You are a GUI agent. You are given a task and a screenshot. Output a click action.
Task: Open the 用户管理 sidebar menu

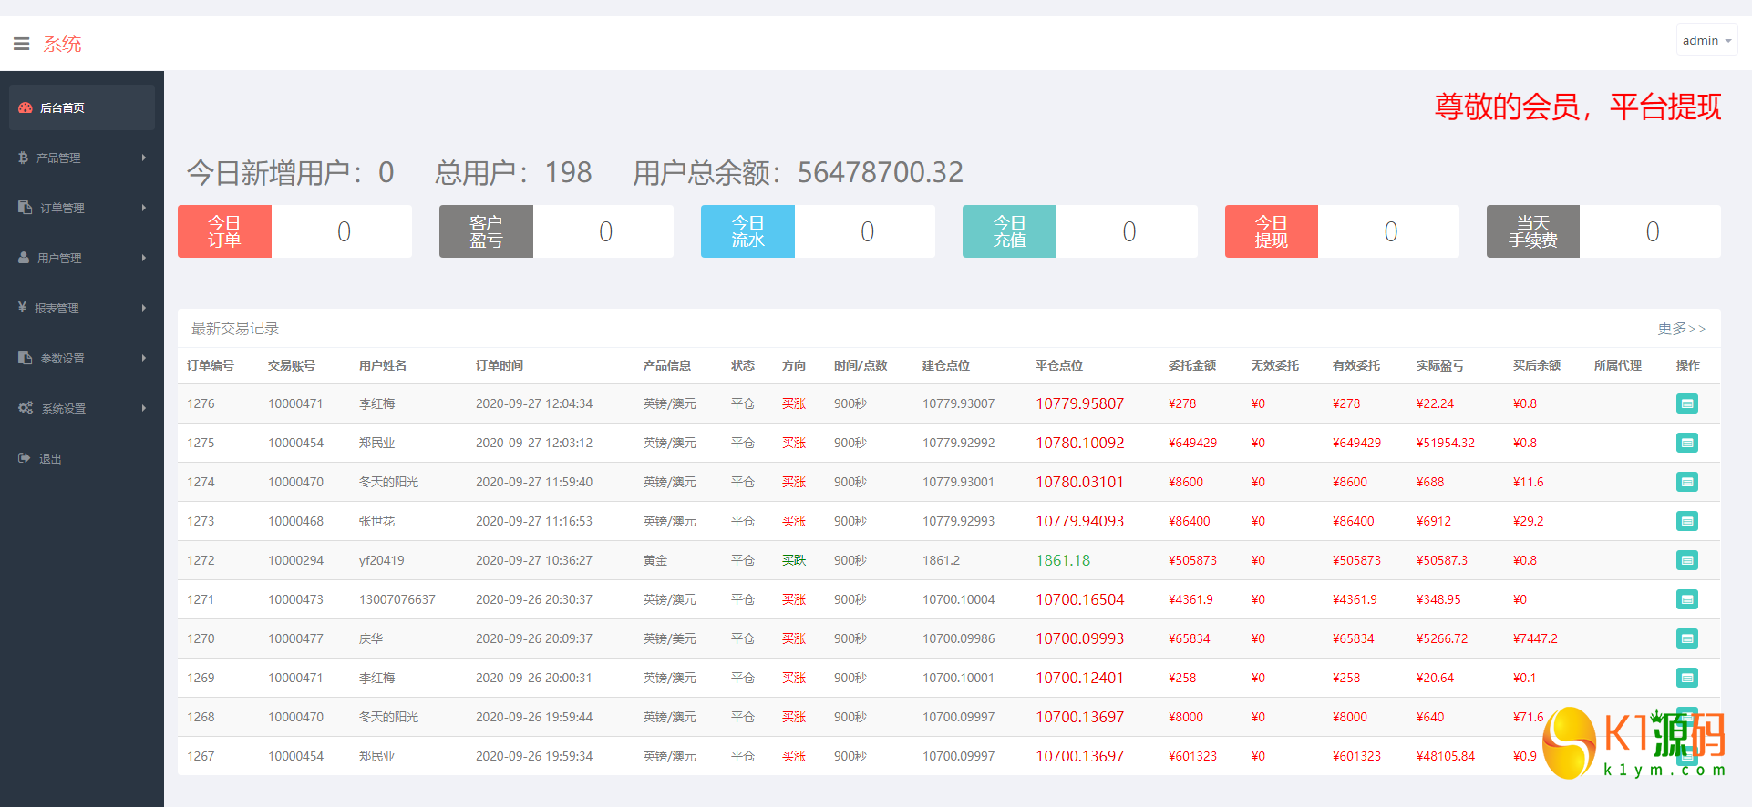point(60,258)
